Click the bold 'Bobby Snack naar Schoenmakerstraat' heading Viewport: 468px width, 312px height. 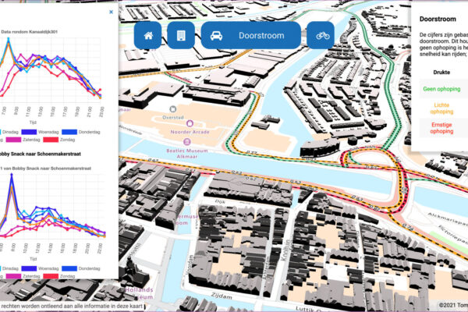click(40, 154)
